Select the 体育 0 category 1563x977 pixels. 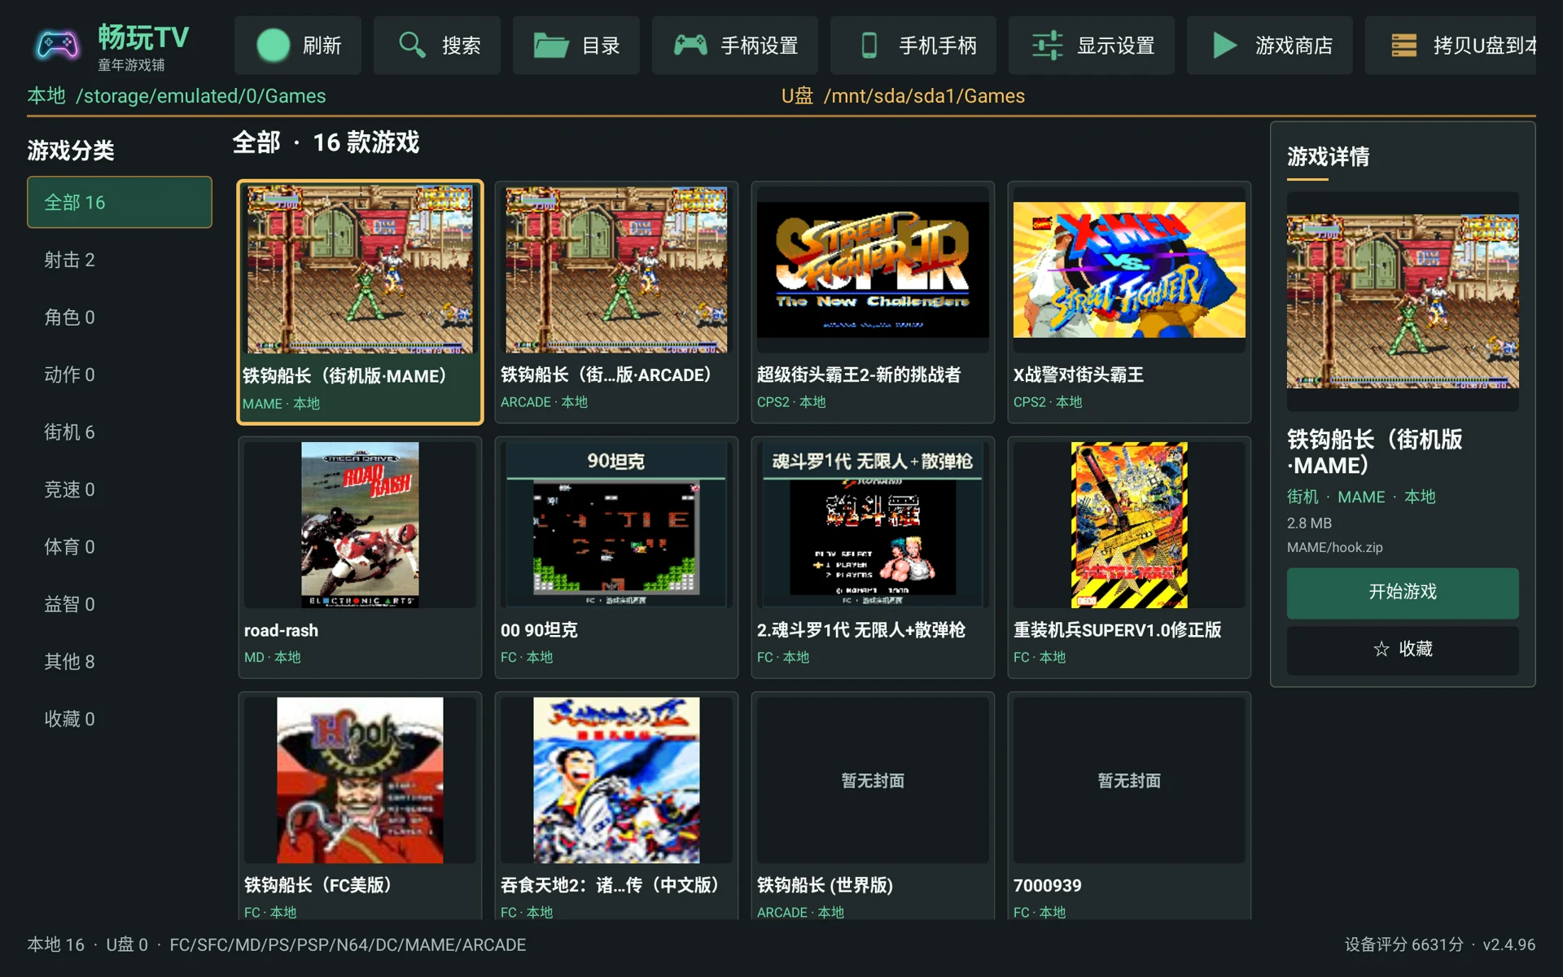pos(120,546)
